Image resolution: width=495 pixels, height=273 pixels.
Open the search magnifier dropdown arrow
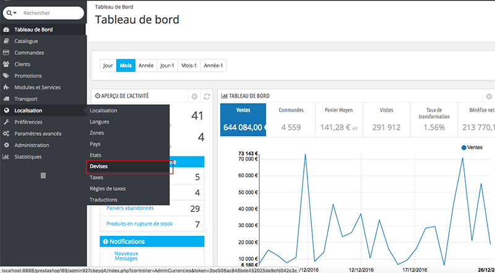click(x=12, y=12)
